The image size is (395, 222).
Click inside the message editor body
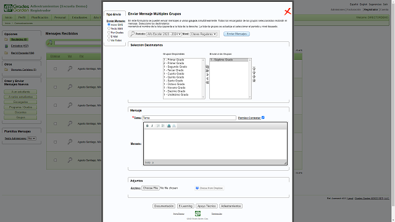[215, 144]
